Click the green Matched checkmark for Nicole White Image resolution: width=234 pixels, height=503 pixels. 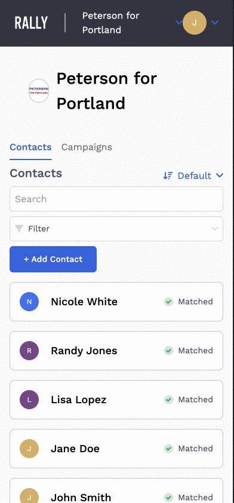click(168, 302)
